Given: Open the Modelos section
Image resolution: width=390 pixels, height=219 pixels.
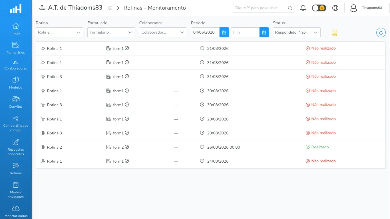Looking at the screenshot, I should click(x=16, y=83).
